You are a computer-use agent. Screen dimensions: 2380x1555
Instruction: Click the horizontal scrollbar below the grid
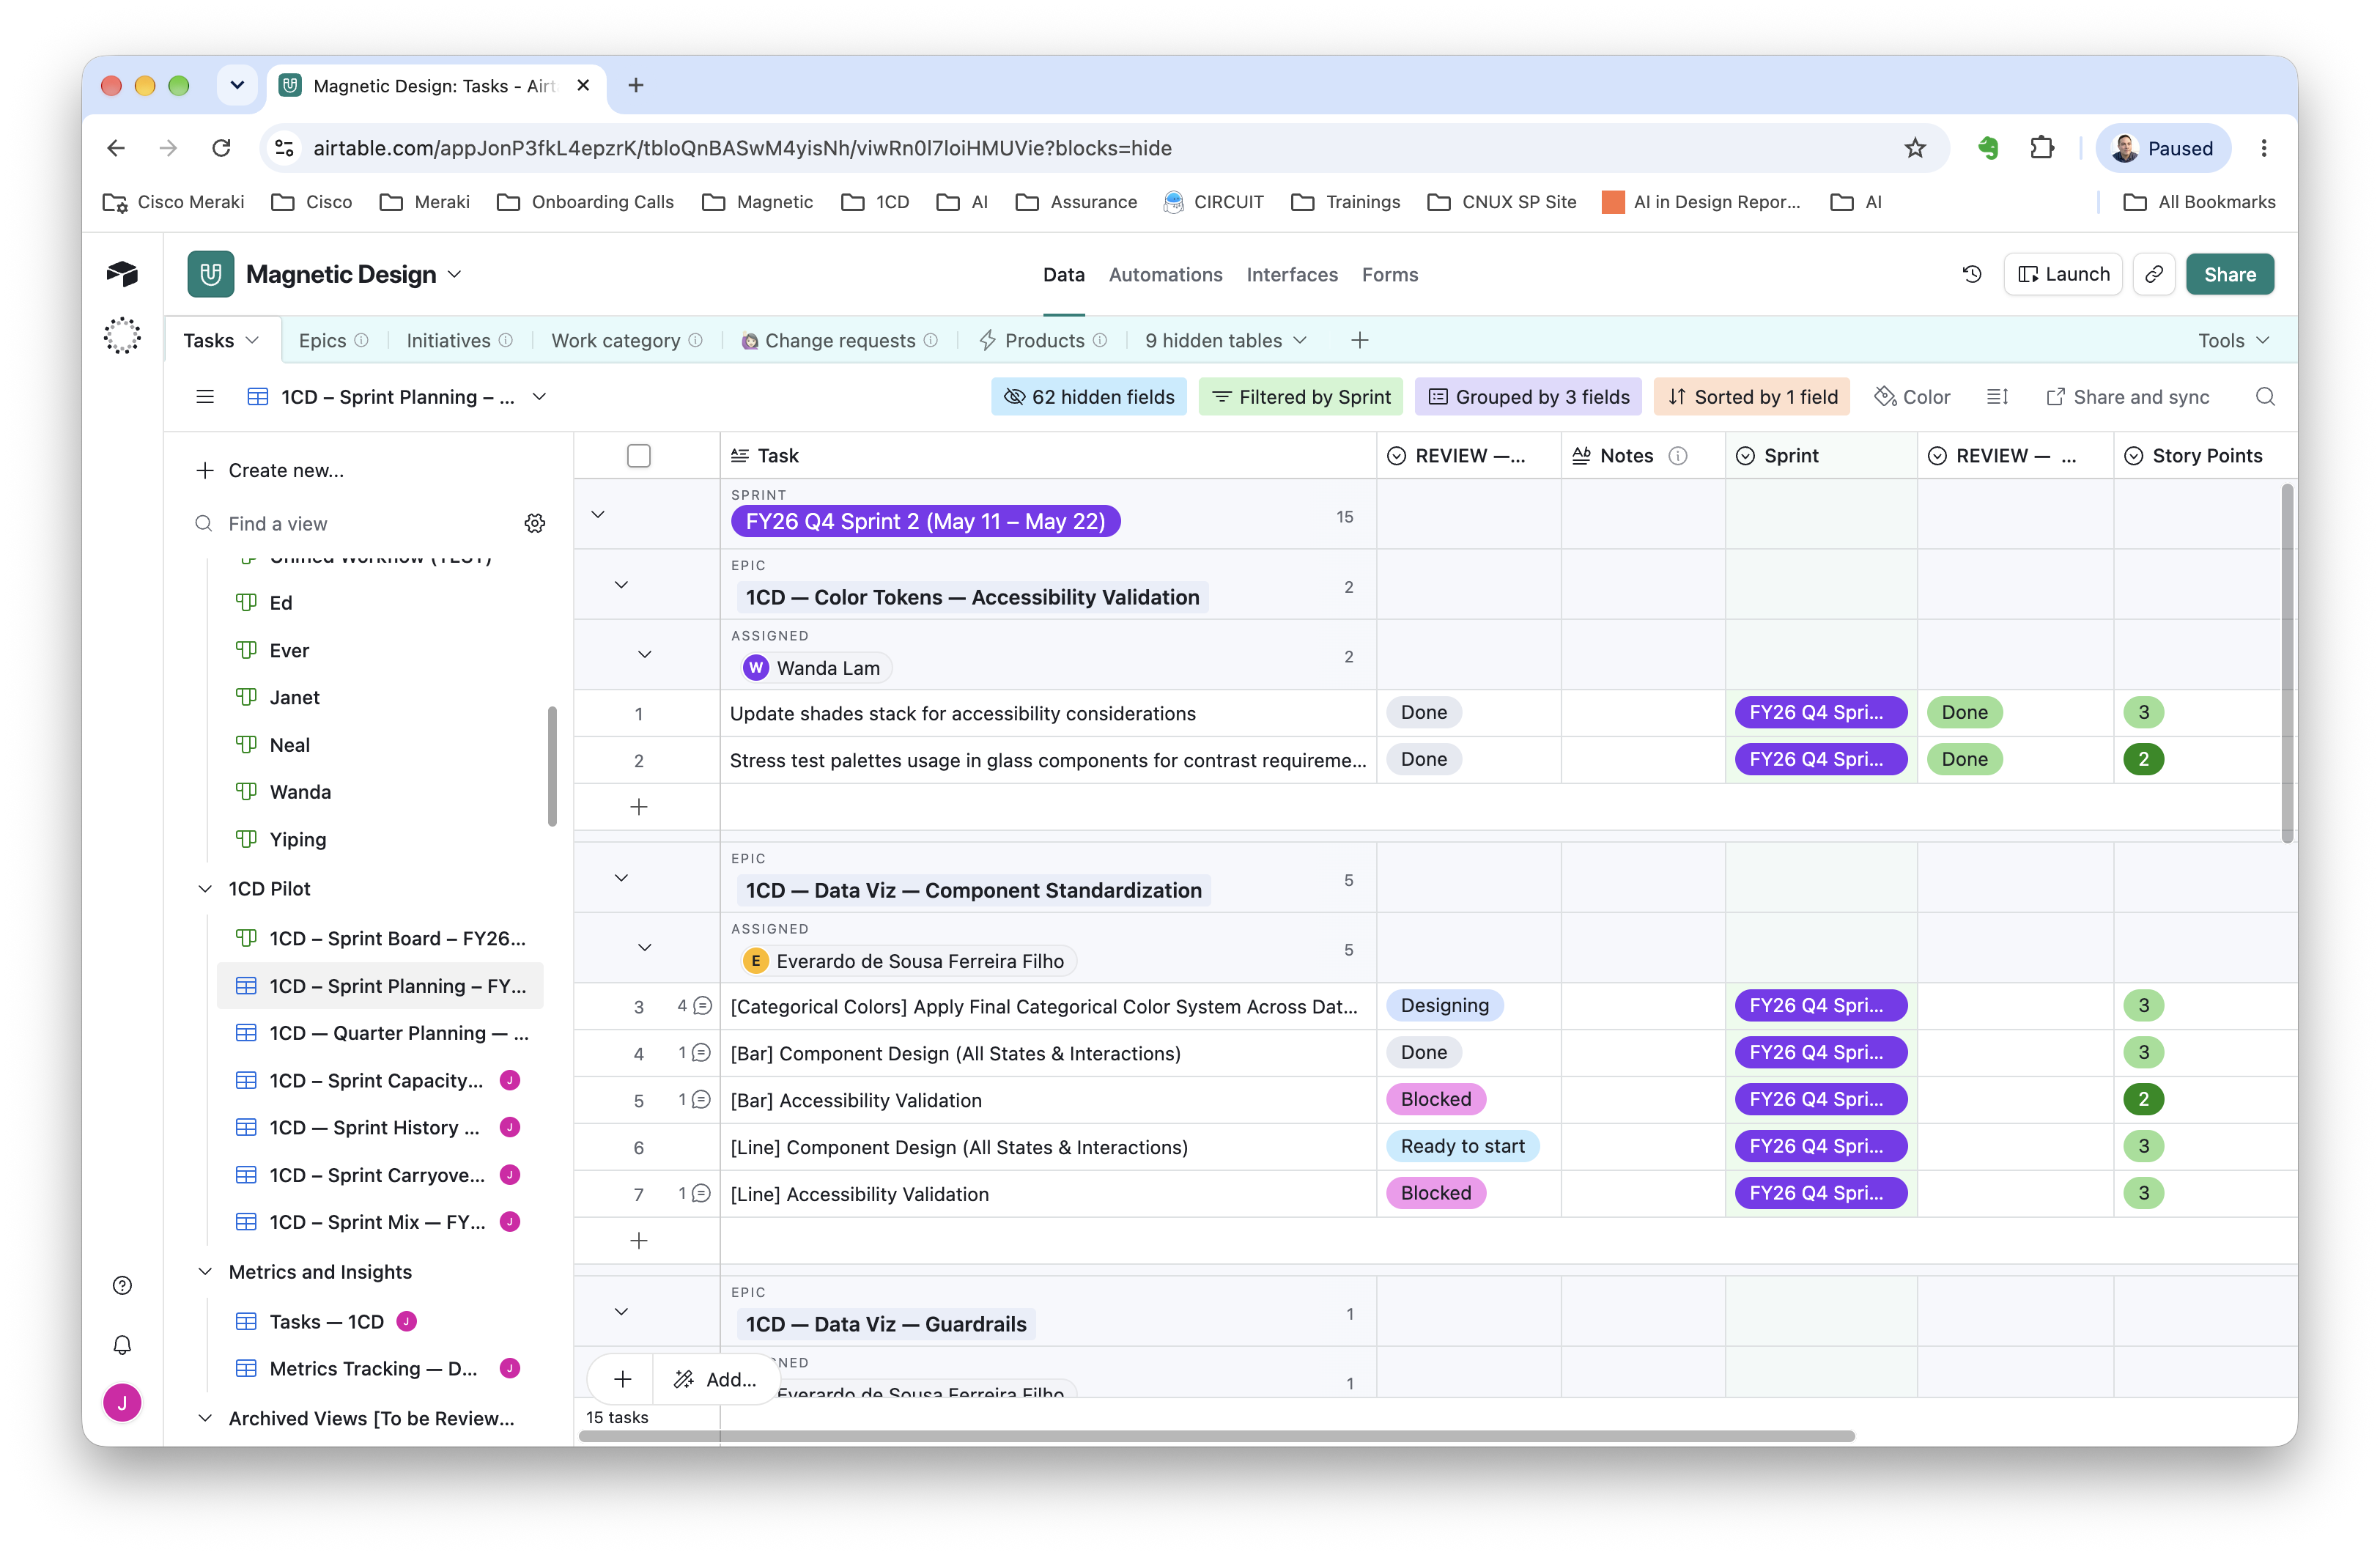click(1216, 1436)
